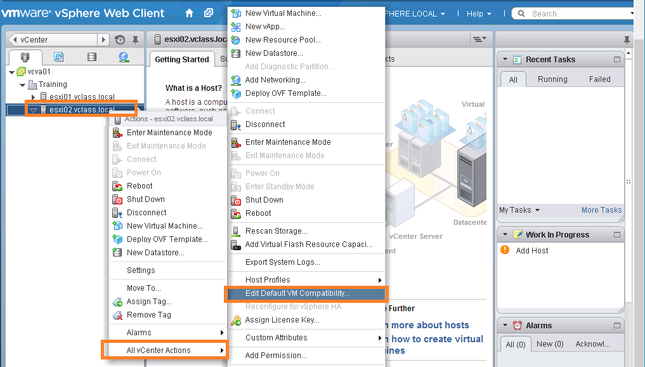645x367 pixels.
Task: Switch to Networking inventory tab icon
Action: pyautogui.click(x=124, y=57)
